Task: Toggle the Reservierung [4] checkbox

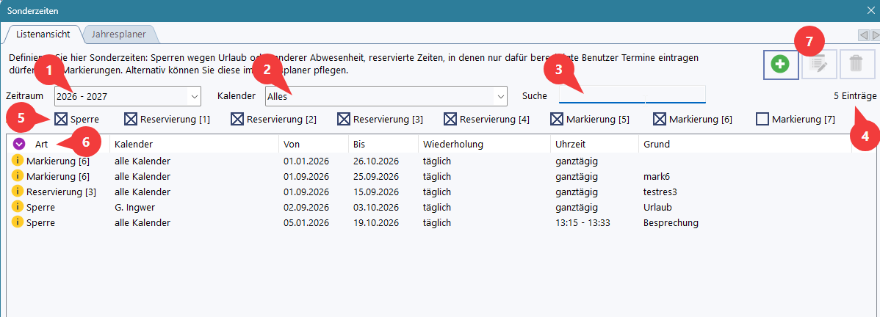Action: tap(450, 119)
